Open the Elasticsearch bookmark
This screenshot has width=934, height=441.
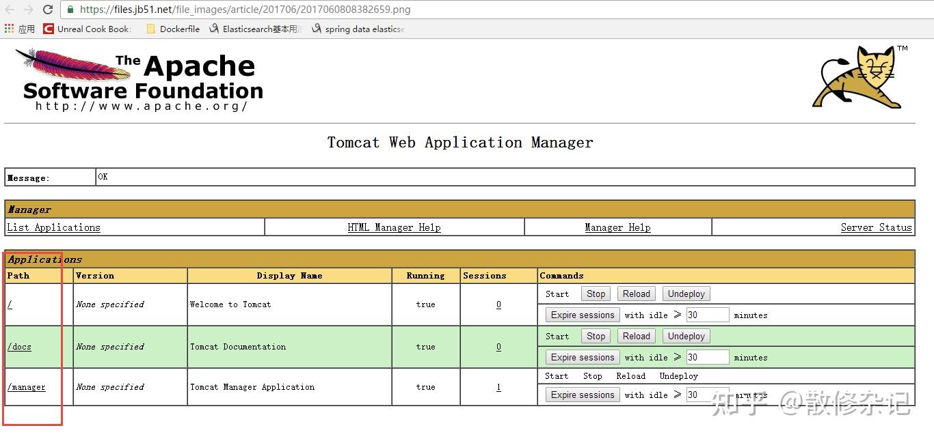255,29
